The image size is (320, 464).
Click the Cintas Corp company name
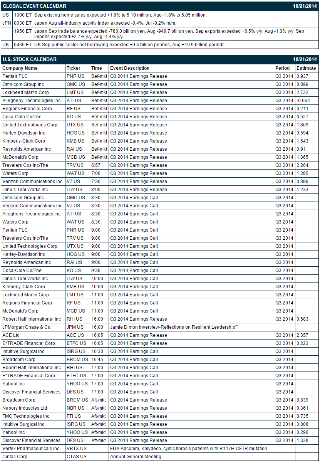pos(15,457)
